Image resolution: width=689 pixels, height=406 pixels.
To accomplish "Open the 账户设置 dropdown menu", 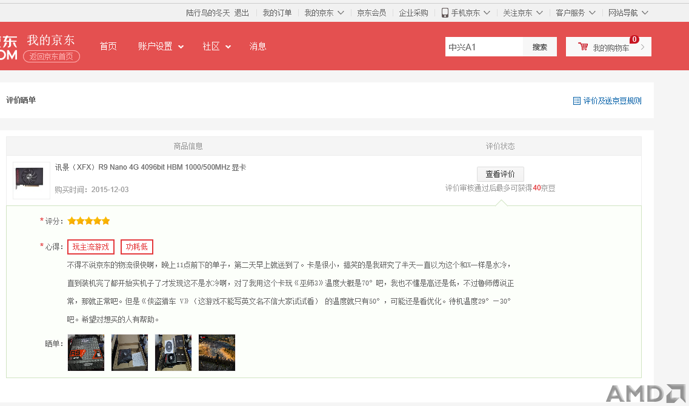I will (161, 46).
